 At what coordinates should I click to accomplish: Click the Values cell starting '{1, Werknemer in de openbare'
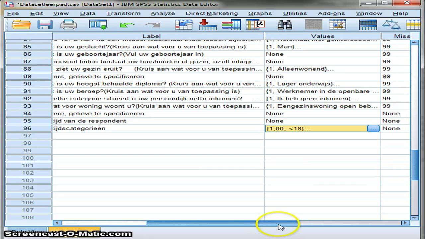[322, 91]
